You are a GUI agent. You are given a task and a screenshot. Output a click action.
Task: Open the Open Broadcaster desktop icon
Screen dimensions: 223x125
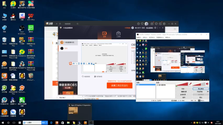(x=22, y=30)
